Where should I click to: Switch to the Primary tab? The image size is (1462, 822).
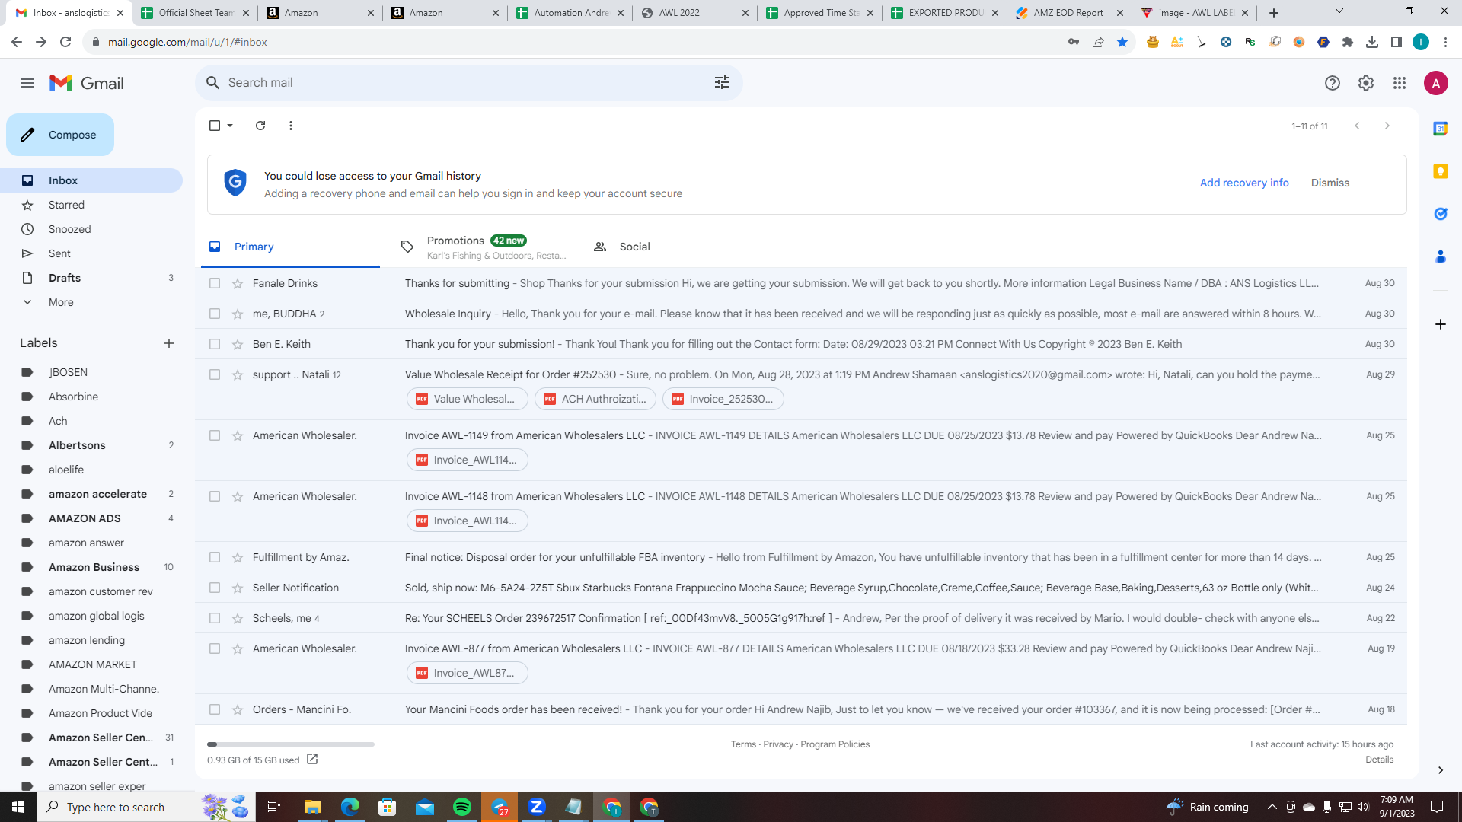point(290,247)
